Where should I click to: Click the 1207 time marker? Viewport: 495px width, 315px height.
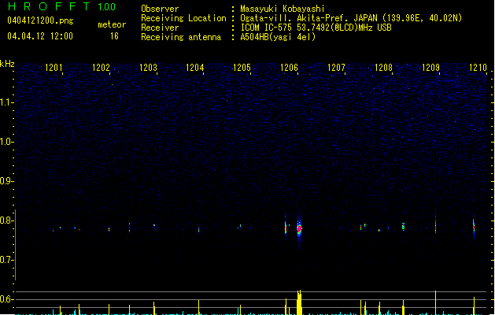[336, 68]
